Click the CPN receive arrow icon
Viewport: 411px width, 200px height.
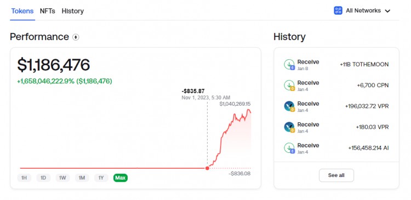[289, 85]
